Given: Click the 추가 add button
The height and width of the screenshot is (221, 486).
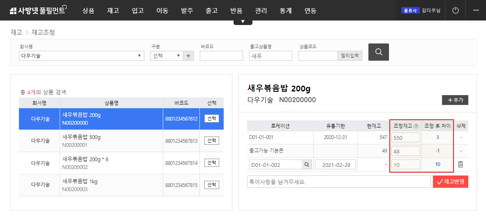Looking at the screenshot, I should coord(455,100).
